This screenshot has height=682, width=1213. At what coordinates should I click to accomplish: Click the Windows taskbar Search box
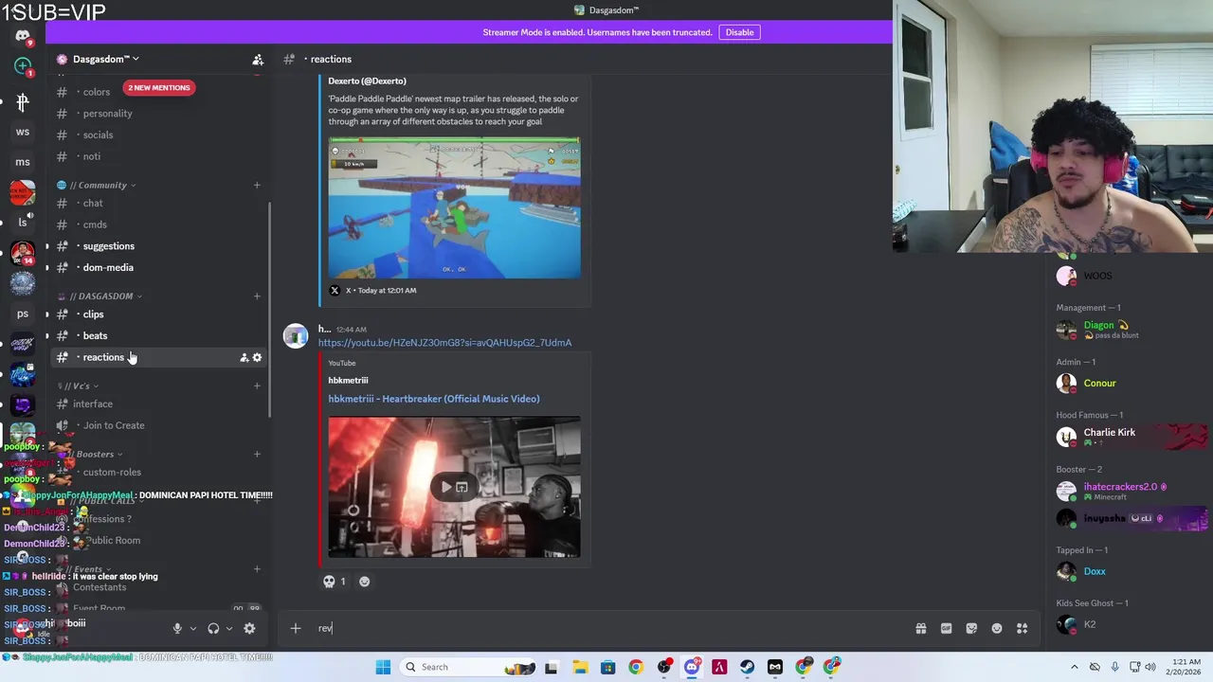tap(467, 667)
